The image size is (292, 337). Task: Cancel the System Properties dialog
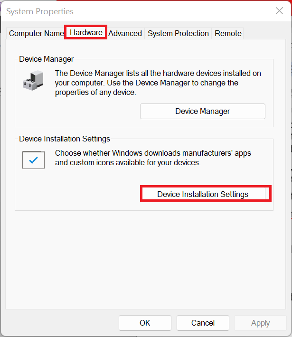click(x=203, y=323)
